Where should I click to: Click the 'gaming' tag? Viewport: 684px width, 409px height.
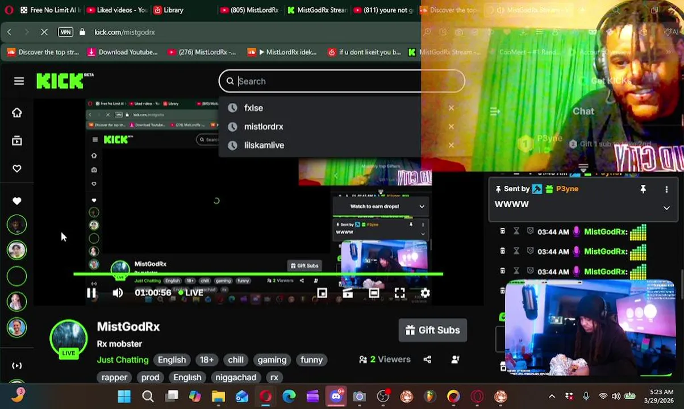tap(272, 360)
